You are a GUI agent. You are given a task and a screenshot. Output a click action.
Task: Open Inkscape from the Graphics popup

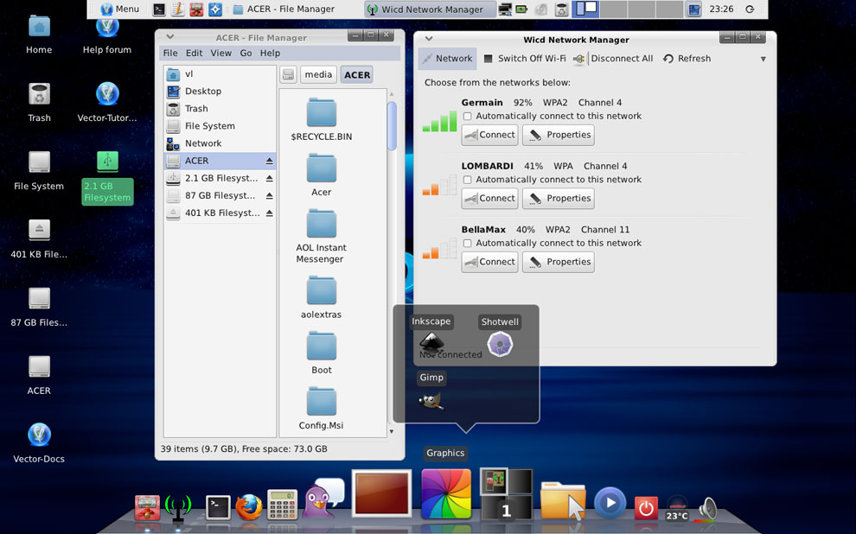[x=431, y=342]
